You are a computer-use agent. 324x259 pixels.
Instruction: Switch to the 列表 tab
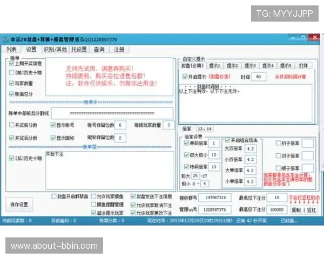[11, 50]
